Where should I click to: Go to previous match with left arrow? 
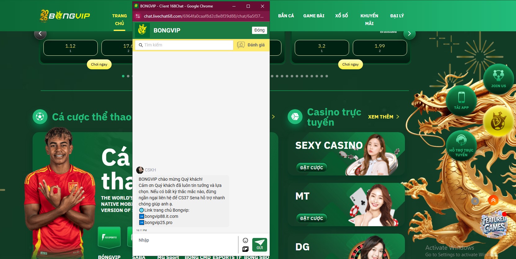click(x=40, y=33)
